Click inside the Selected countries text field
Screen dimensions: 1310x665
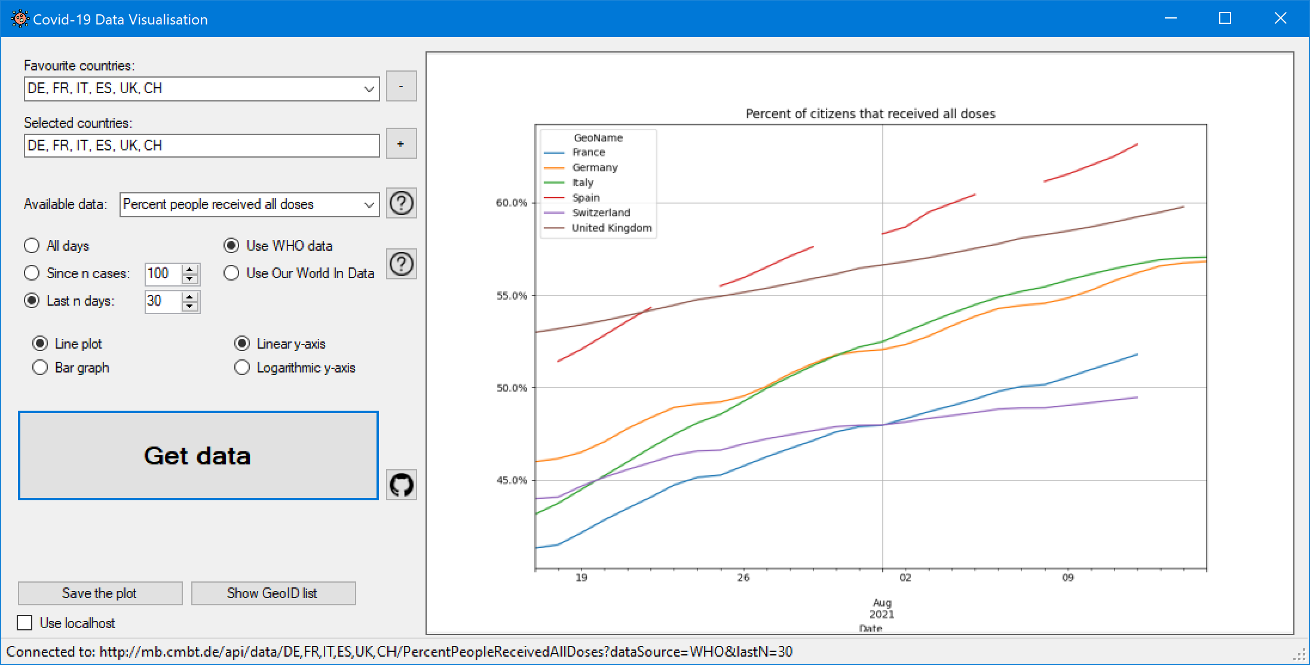point(201,144)
